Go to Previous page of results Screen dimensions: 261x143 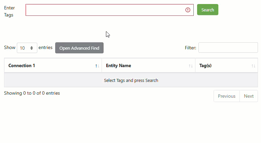coord(227,96)
